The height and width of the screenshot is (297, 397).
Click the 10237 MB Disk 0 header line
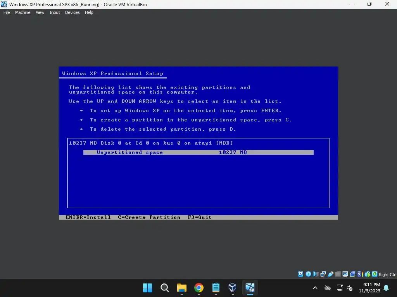click(151, 143)
